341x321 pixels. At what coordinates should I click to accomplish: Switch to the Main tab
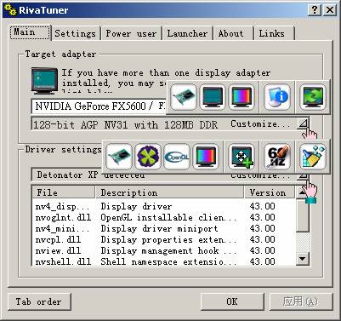pos(31,32)
